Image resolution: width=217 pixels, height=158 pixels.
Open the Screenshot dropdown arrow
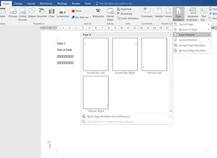tap(63, 20)
